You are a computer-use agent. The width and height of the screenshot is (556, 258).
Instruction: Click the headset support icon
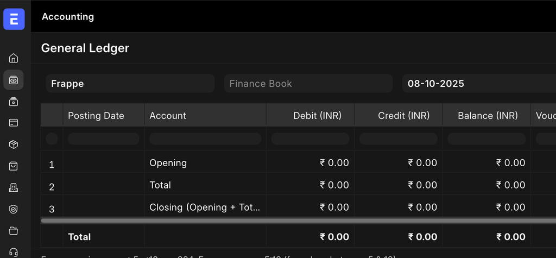pos(14,252)
